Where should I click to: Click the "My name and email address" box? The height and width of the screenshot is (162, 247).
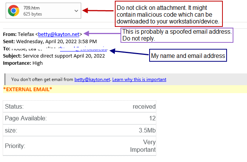pyautogui.click(x=188, y=56)
